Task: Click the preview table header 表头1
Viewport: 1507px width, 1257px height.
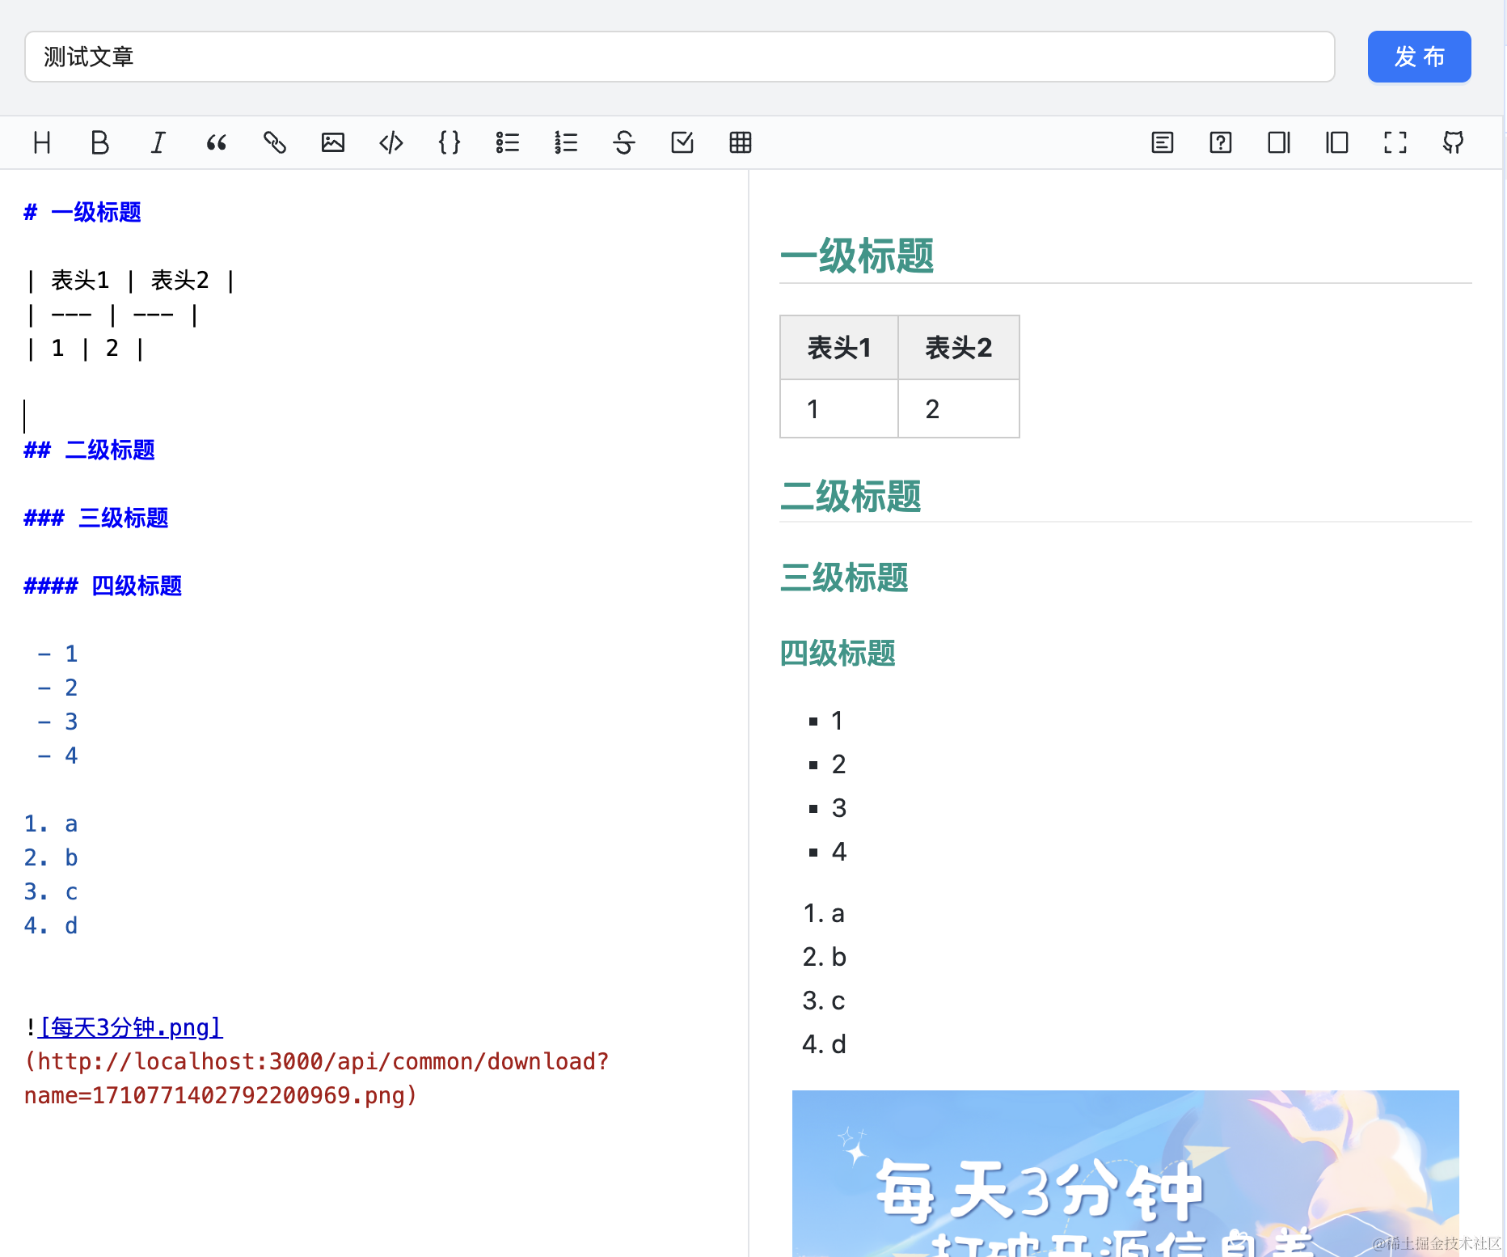Action: click(839, 348)
